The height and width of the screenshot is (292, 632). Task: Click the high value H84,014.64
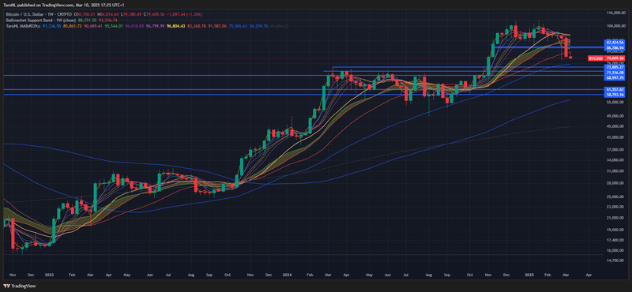pos(107,14)
